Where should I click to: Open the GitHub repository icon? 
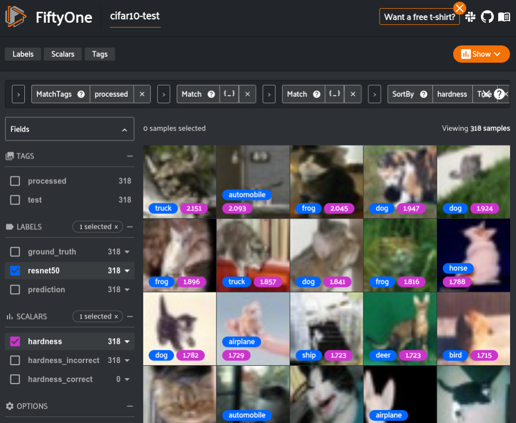coord(487,17)
